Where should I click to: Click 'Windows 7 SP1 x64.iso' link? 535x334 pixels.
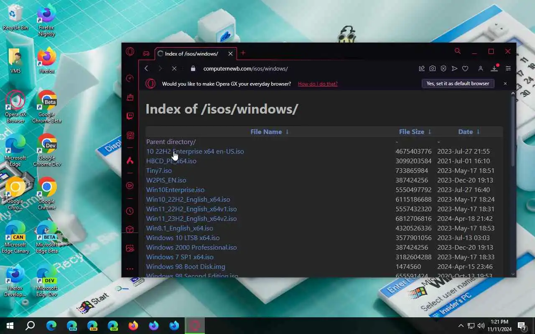tap(180, 257)
